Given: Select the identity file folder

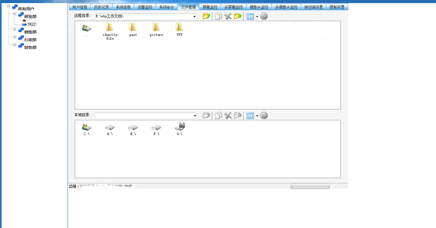Looking at the screenshot, I should pyautogui.click(x=110, y=31).
